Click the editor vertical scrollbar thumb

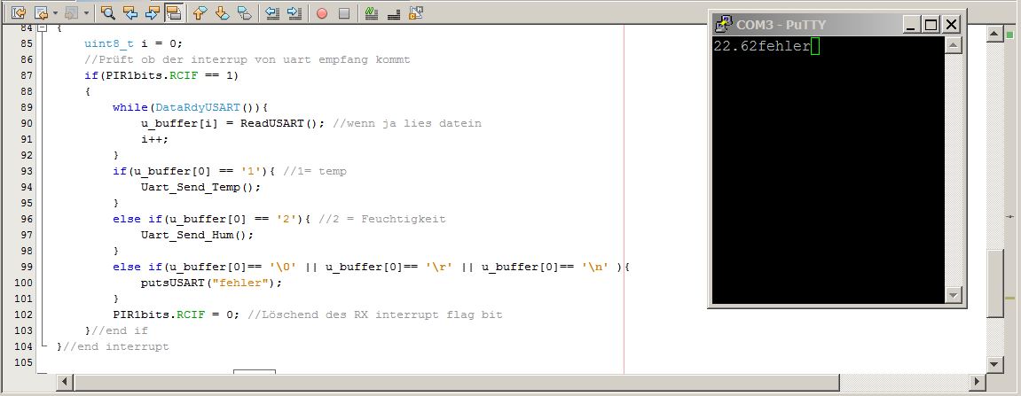point(995,283)
